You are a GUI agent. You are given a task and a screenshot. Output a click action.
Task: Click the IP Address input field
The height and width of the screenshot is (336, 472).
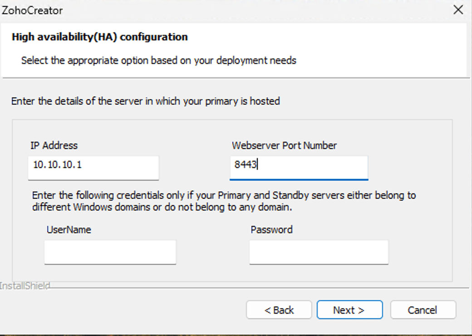tap(93, 168)
